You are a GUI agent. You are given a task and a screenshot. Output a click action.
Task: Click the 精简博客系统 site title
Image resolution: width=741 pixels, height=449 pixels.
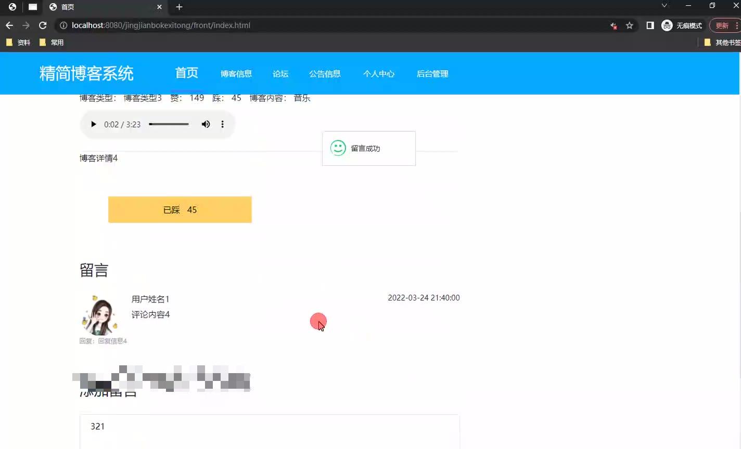[86, 73]
